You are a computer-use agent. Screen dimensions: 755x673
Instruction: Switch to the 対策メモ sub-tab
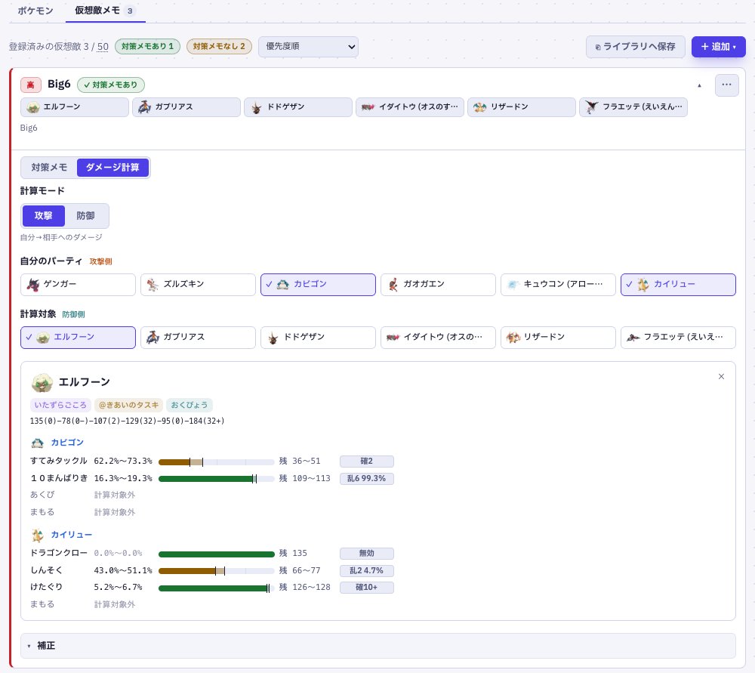49,168
